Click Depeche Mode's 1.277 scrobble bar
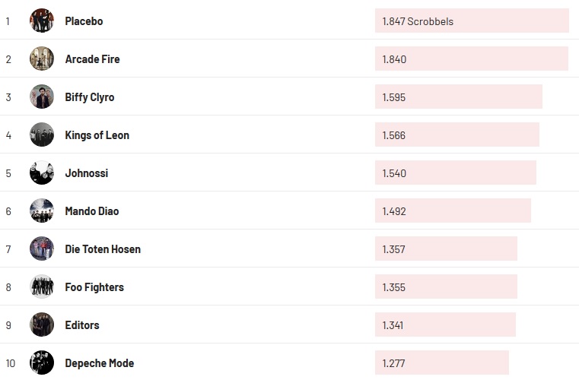Viewport: 579px width, 380px height. [441, 363]
